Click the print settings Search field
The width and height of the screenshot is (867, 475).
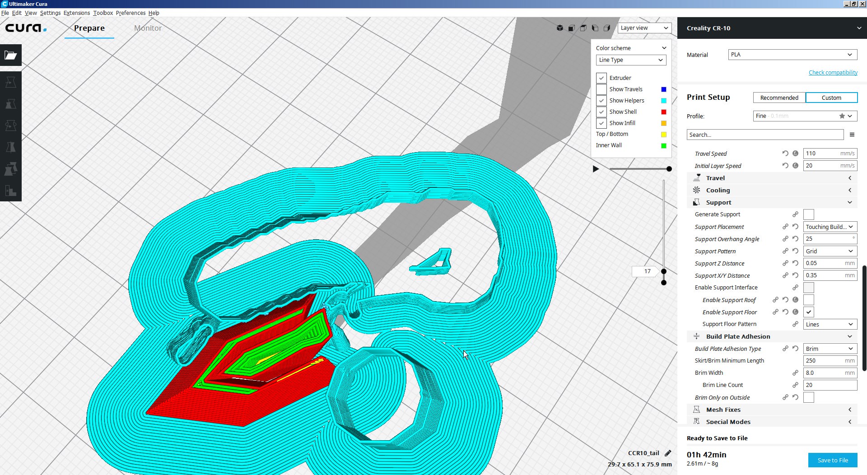[764, 135]
